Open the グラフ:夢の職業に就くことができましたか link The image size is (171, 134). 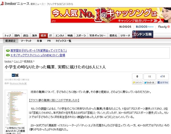tap(54, 100)
